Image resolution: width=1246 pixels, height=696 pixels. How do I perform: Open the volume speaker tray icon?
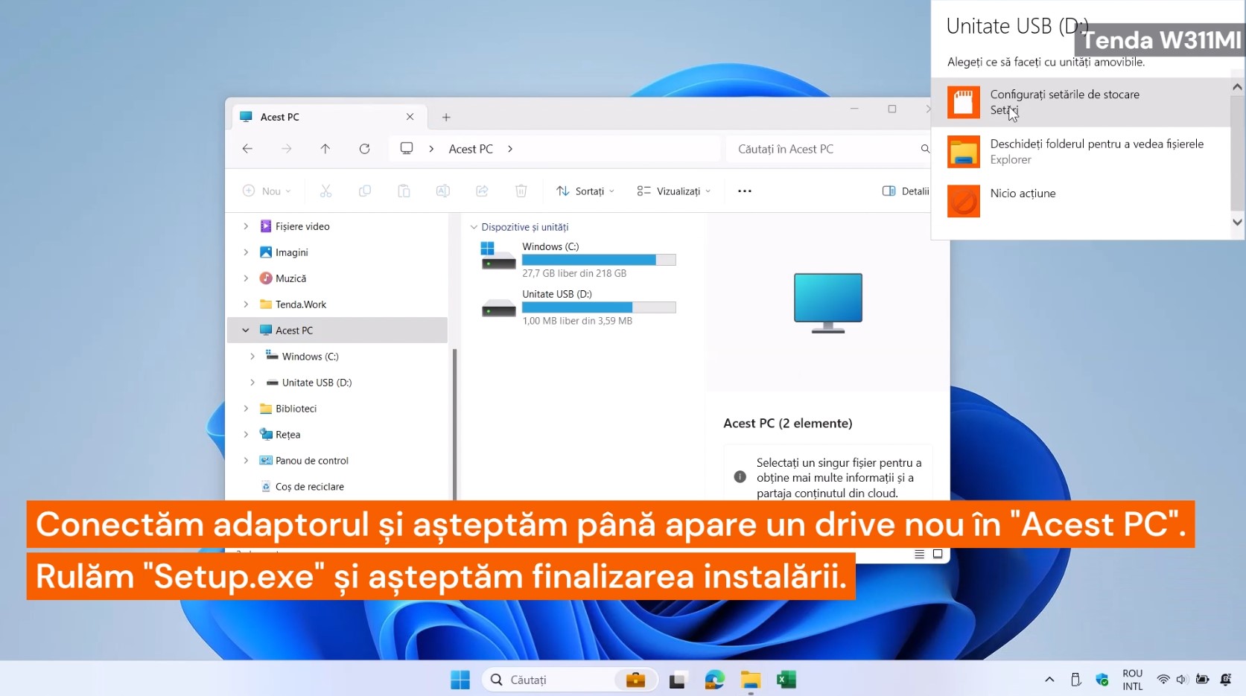pyautogui.click(x=1181, y=680)
